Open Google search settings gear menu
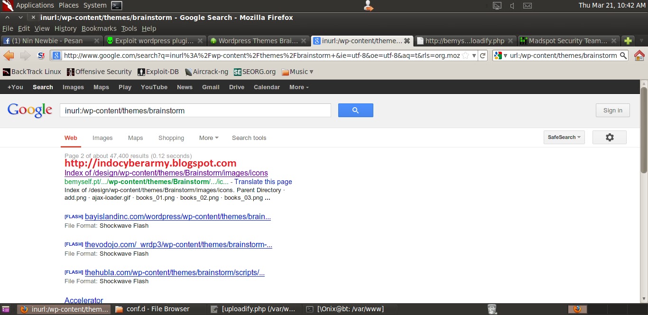The image size is (648, 315). click(609, 137)
